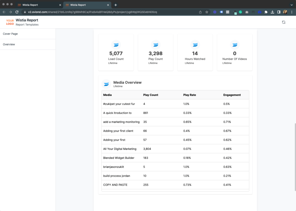Image resolution: width=296 pixels, height=211 pixels.
Task: Select the 'build process jordan' row
Action: pos(175,176)
